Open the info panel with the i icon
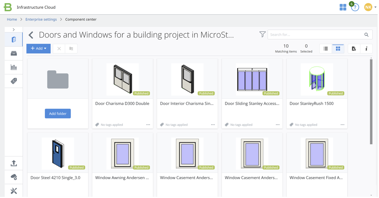Screen dimensions: 379x198 pyautogui.click(x=366, y=48)
